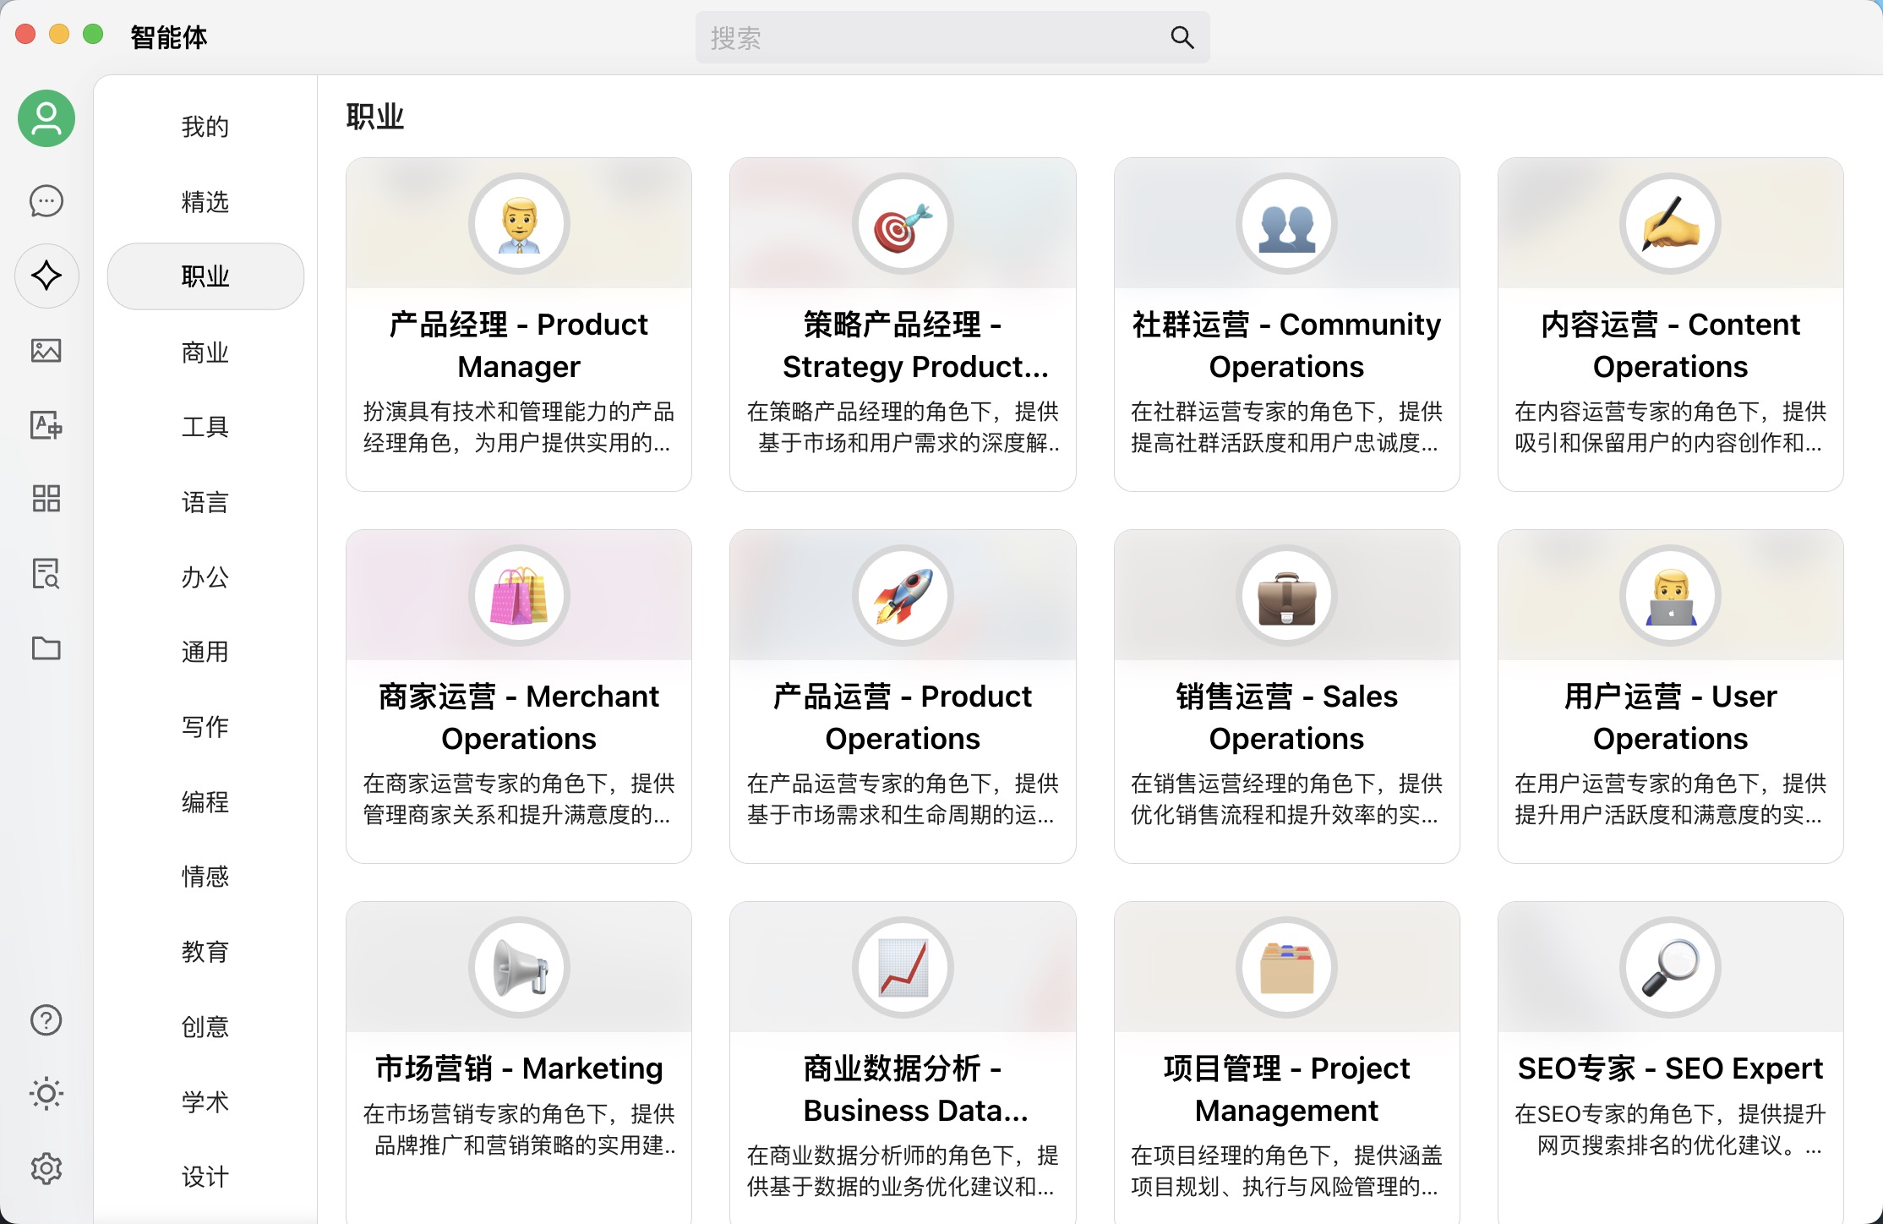This screenshot has height=1224, width=1883.
Task: Open the SEO专家 - SEO Expert card
Action: [x=1670, y=1068]
